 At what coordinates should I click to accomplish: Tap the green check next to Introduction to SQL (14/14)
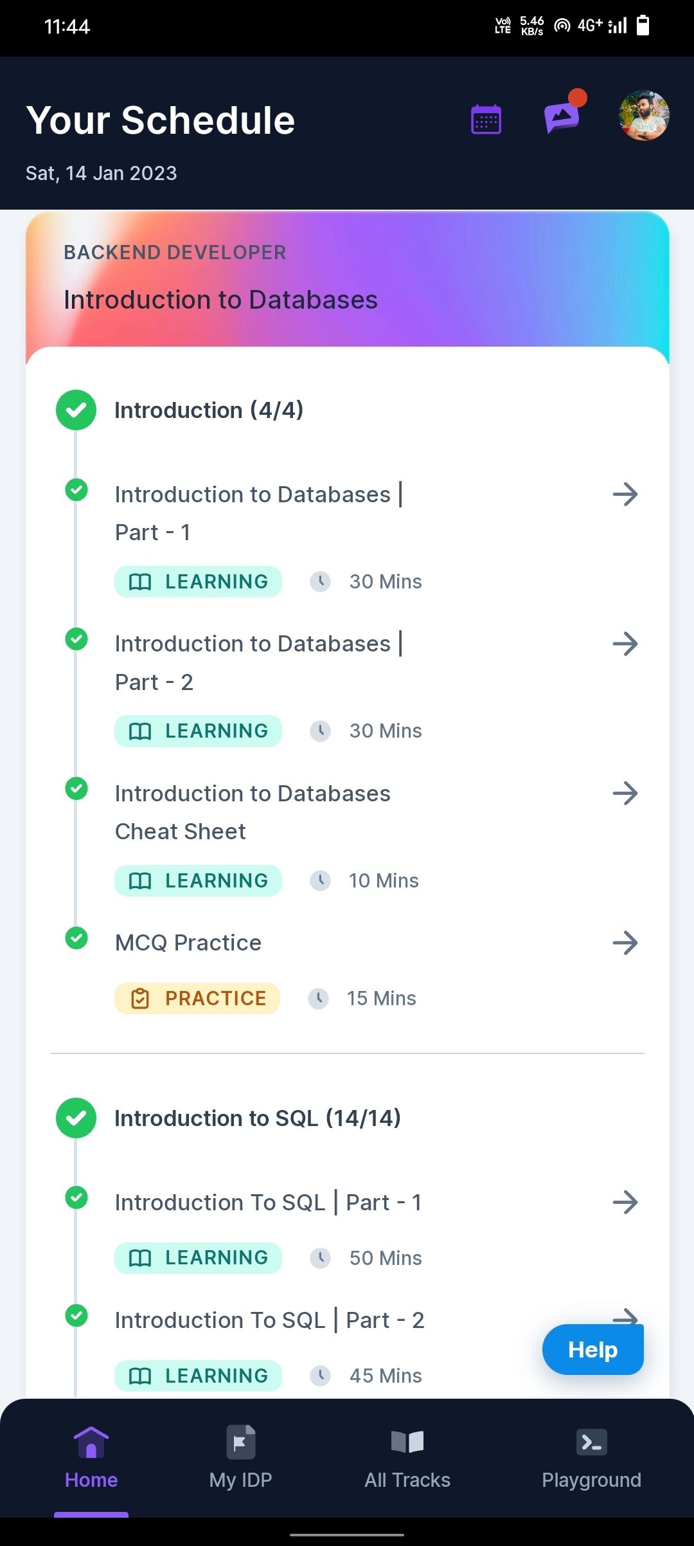pos(76,1118)
